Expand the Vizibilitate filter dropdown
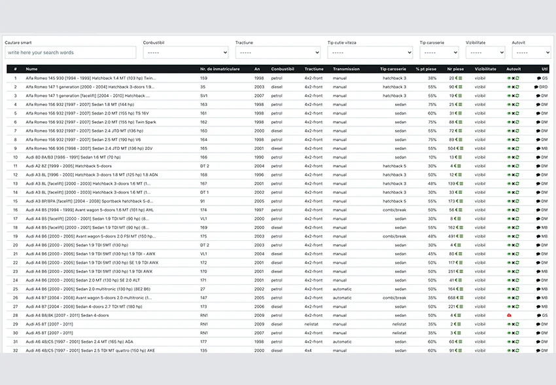 [485, 52]
